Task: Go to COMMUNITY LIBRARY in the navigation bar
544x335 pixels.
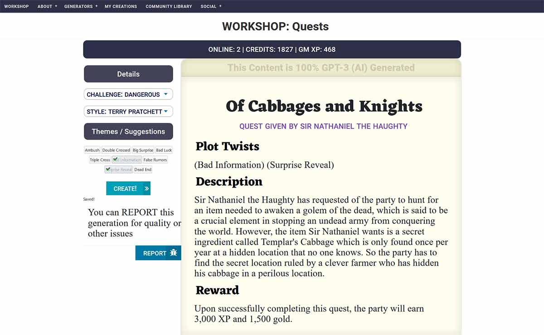Action: coord(169,6)
